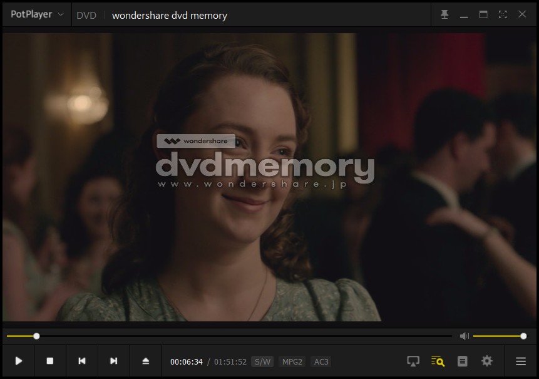Stop the video playback
539x379 pixels.
50,361
